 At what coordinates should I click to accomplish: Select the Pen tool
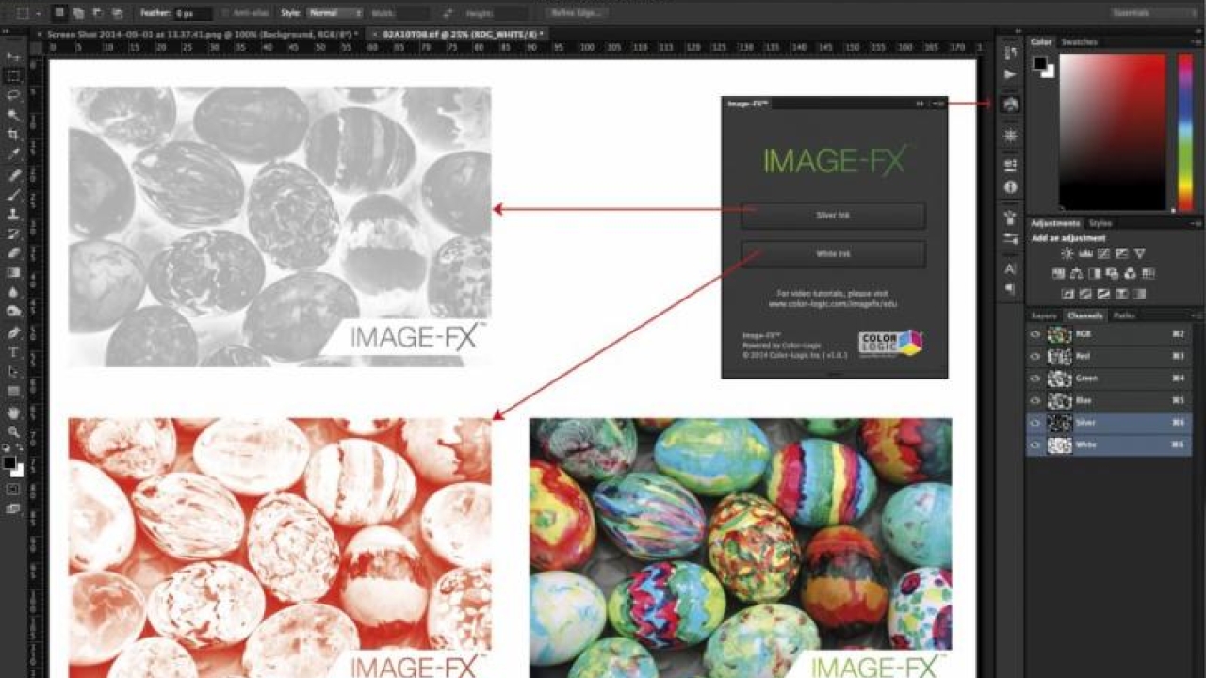click(x=13, y=332)
